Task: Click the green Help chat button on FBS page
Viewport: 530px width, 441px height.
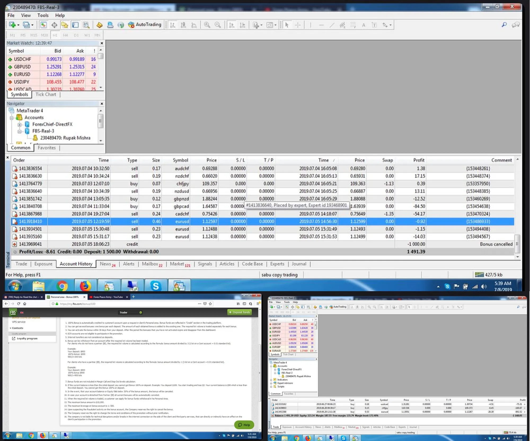Action: 244,425
